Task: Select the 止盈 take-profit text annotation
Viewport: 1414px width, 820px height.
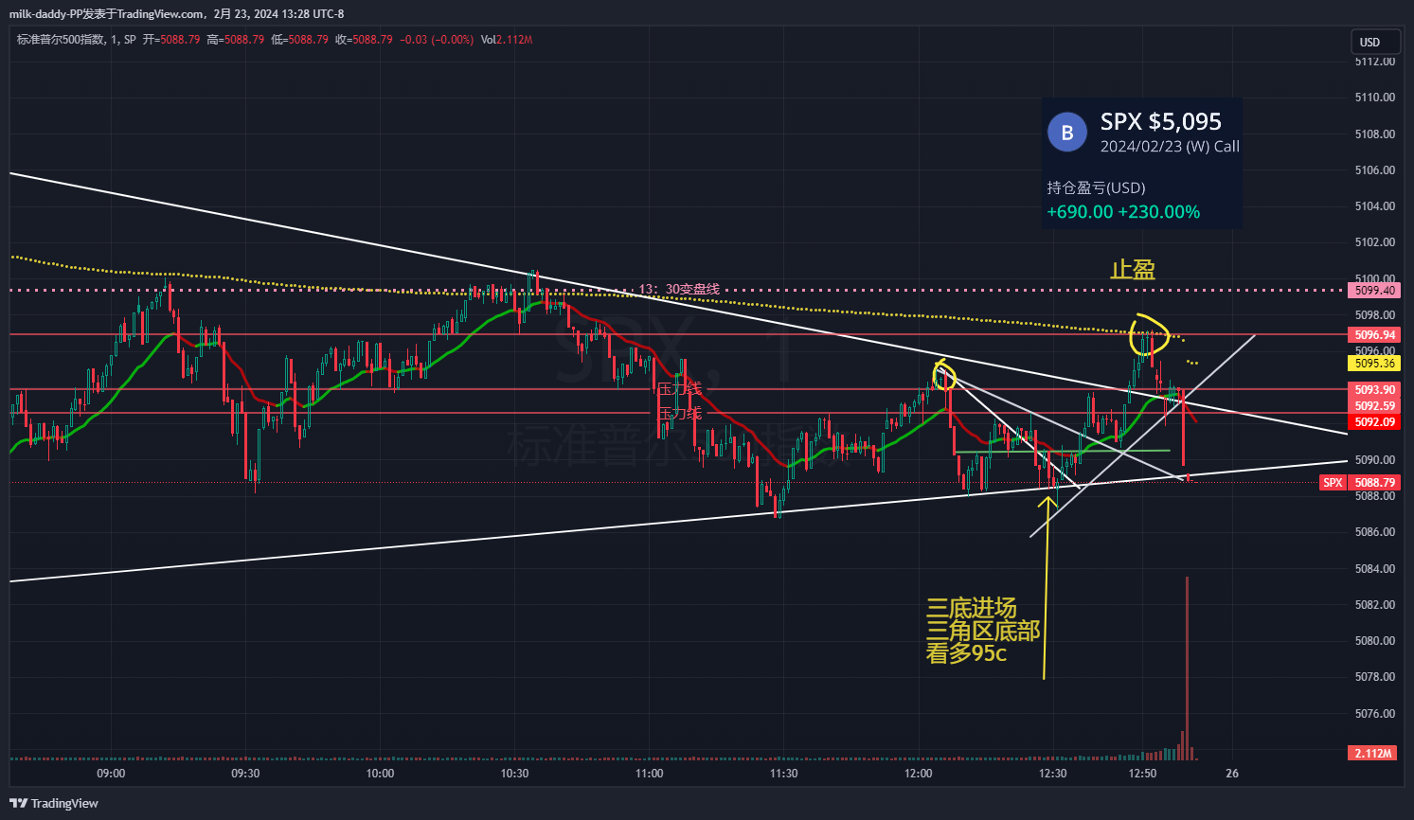Action: (1132, 270)
